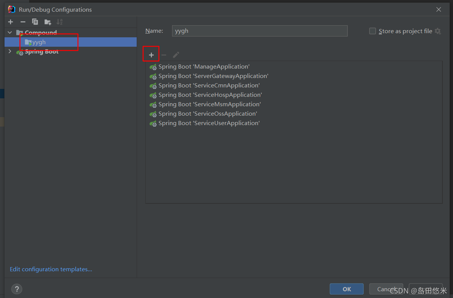
Task: Open Edit configuration templates link
Action: point(51,269)
